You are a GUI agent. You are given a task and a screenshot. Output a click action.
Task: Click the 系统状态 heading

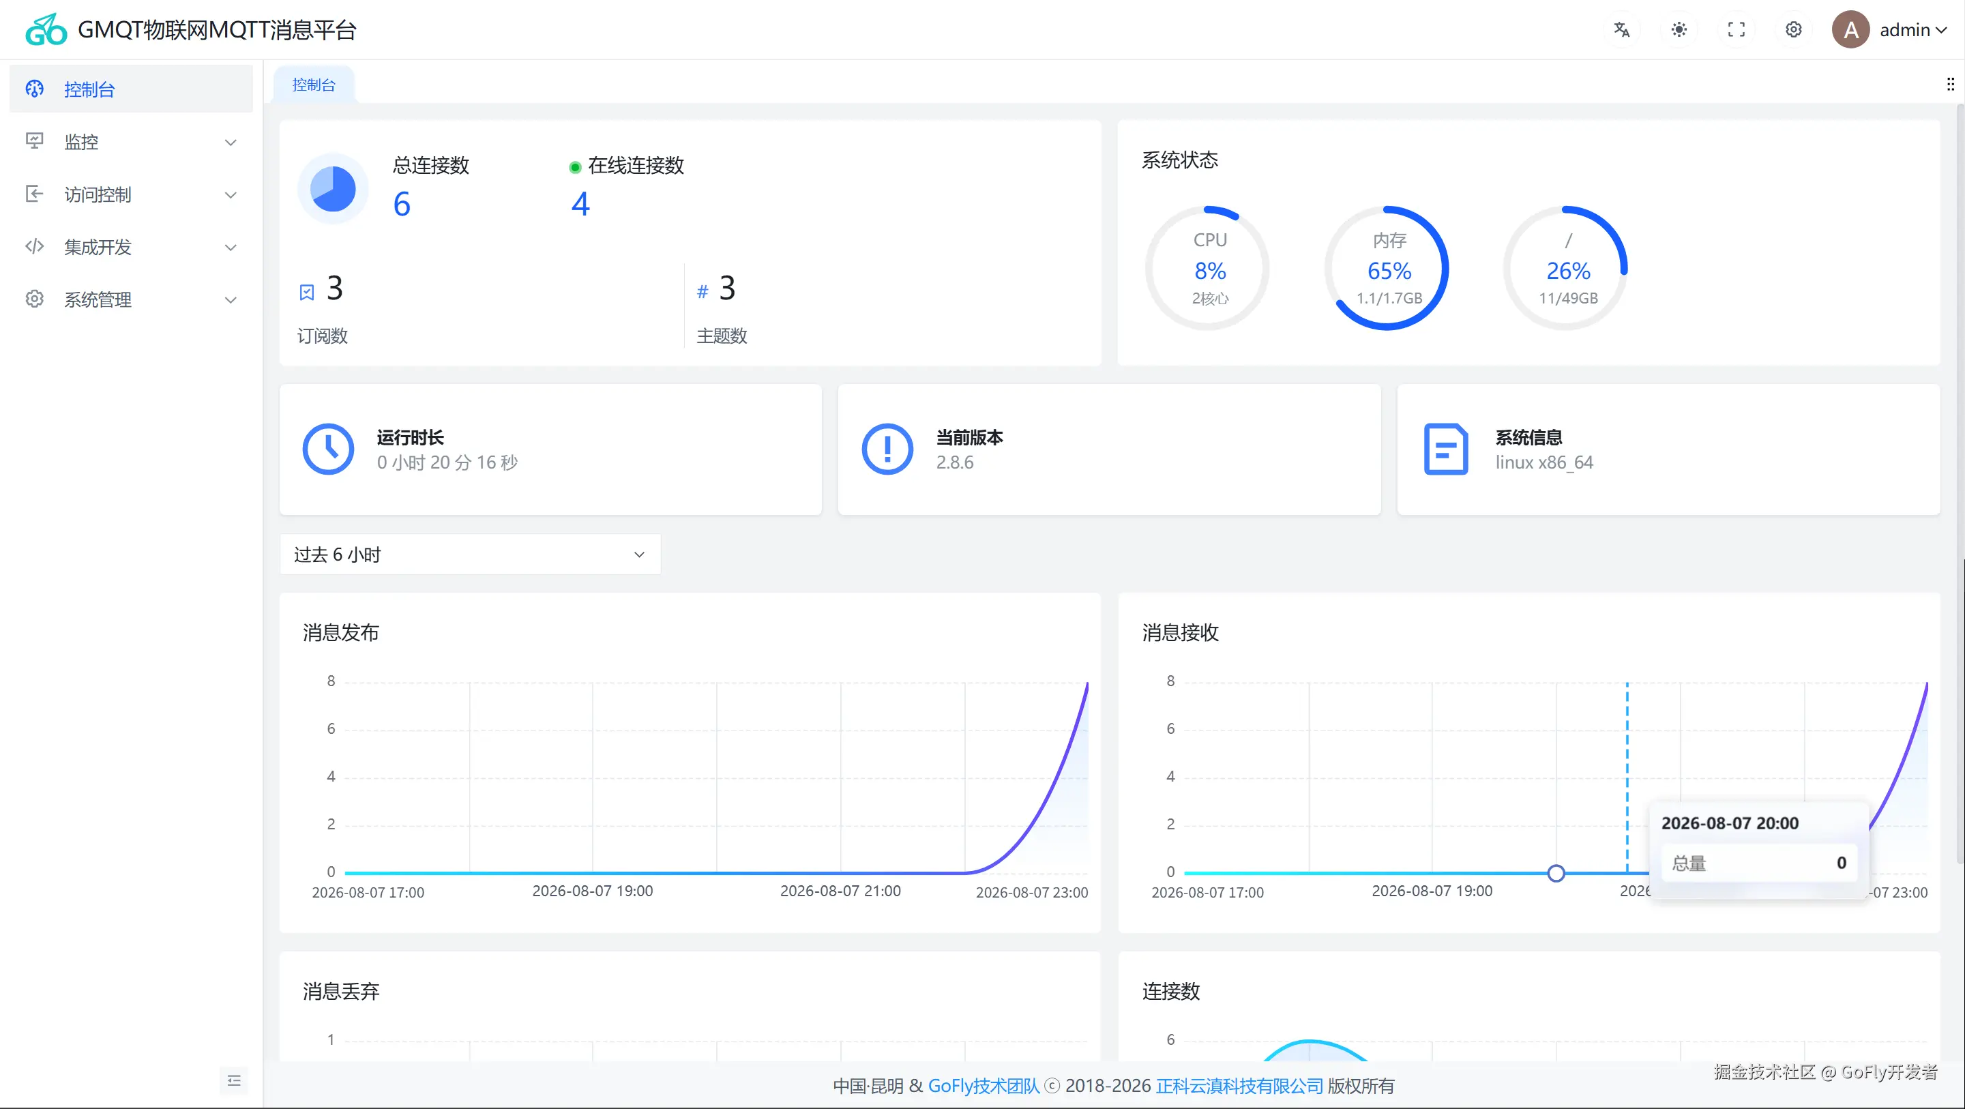tap(1179, 160)
